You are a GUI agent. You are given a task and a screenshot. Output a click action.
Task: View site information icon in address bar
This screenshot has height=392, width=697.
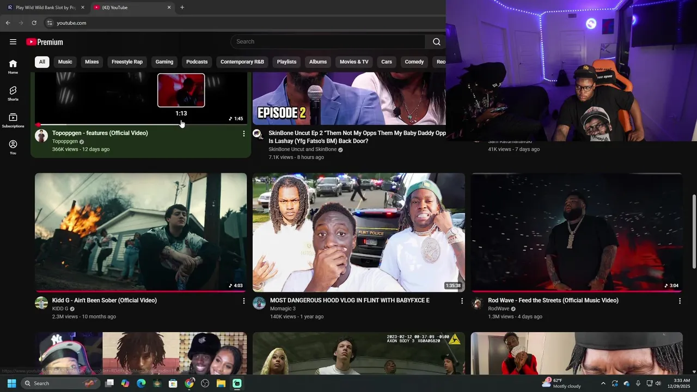(49, 23)
